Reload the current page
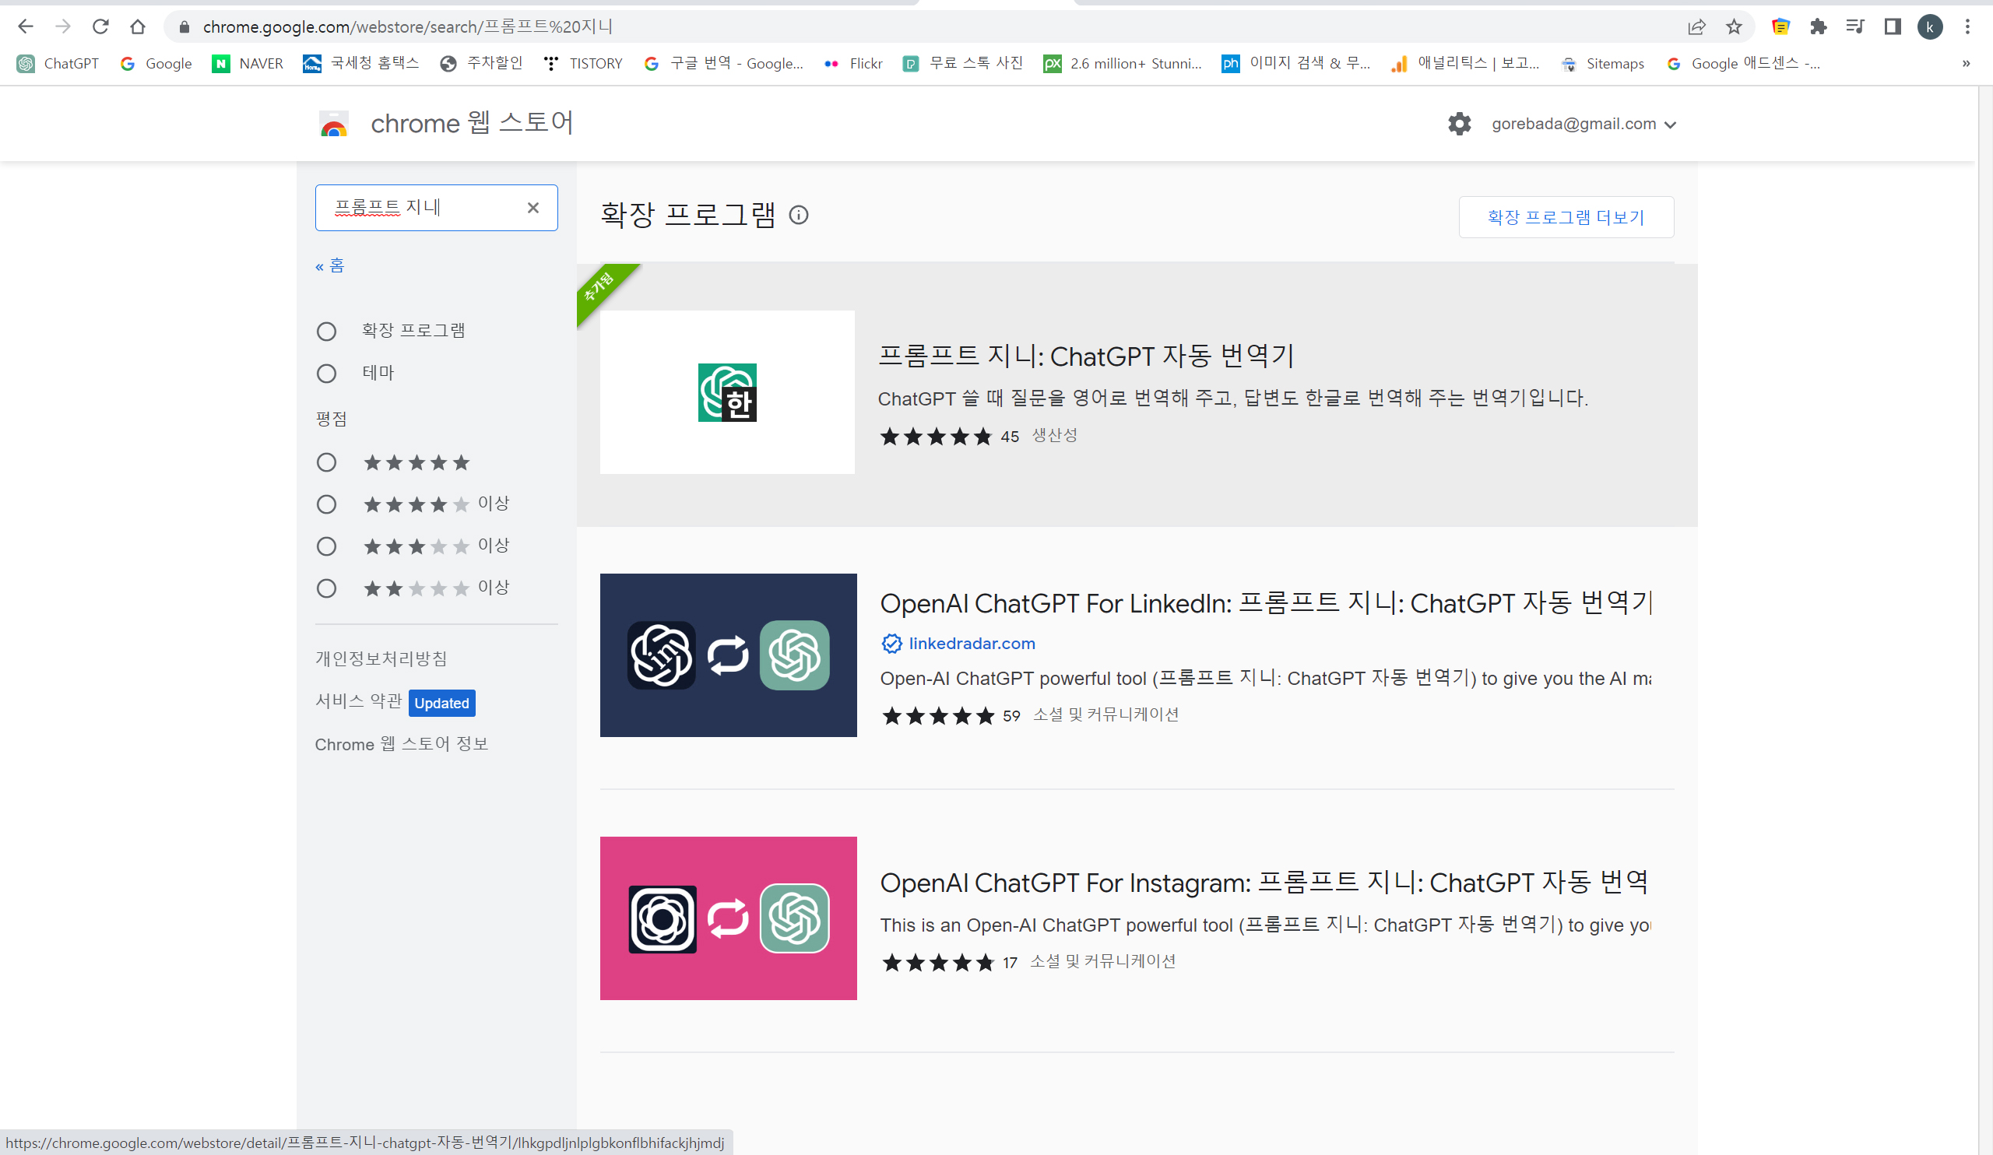This screenshot has height=1155, width=1993. [100, 27]
